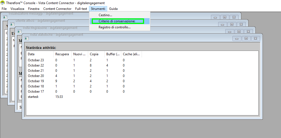The image size is (281, 138).
Task: Click Vista Statistiche window system icon
Action: (26, 38)
